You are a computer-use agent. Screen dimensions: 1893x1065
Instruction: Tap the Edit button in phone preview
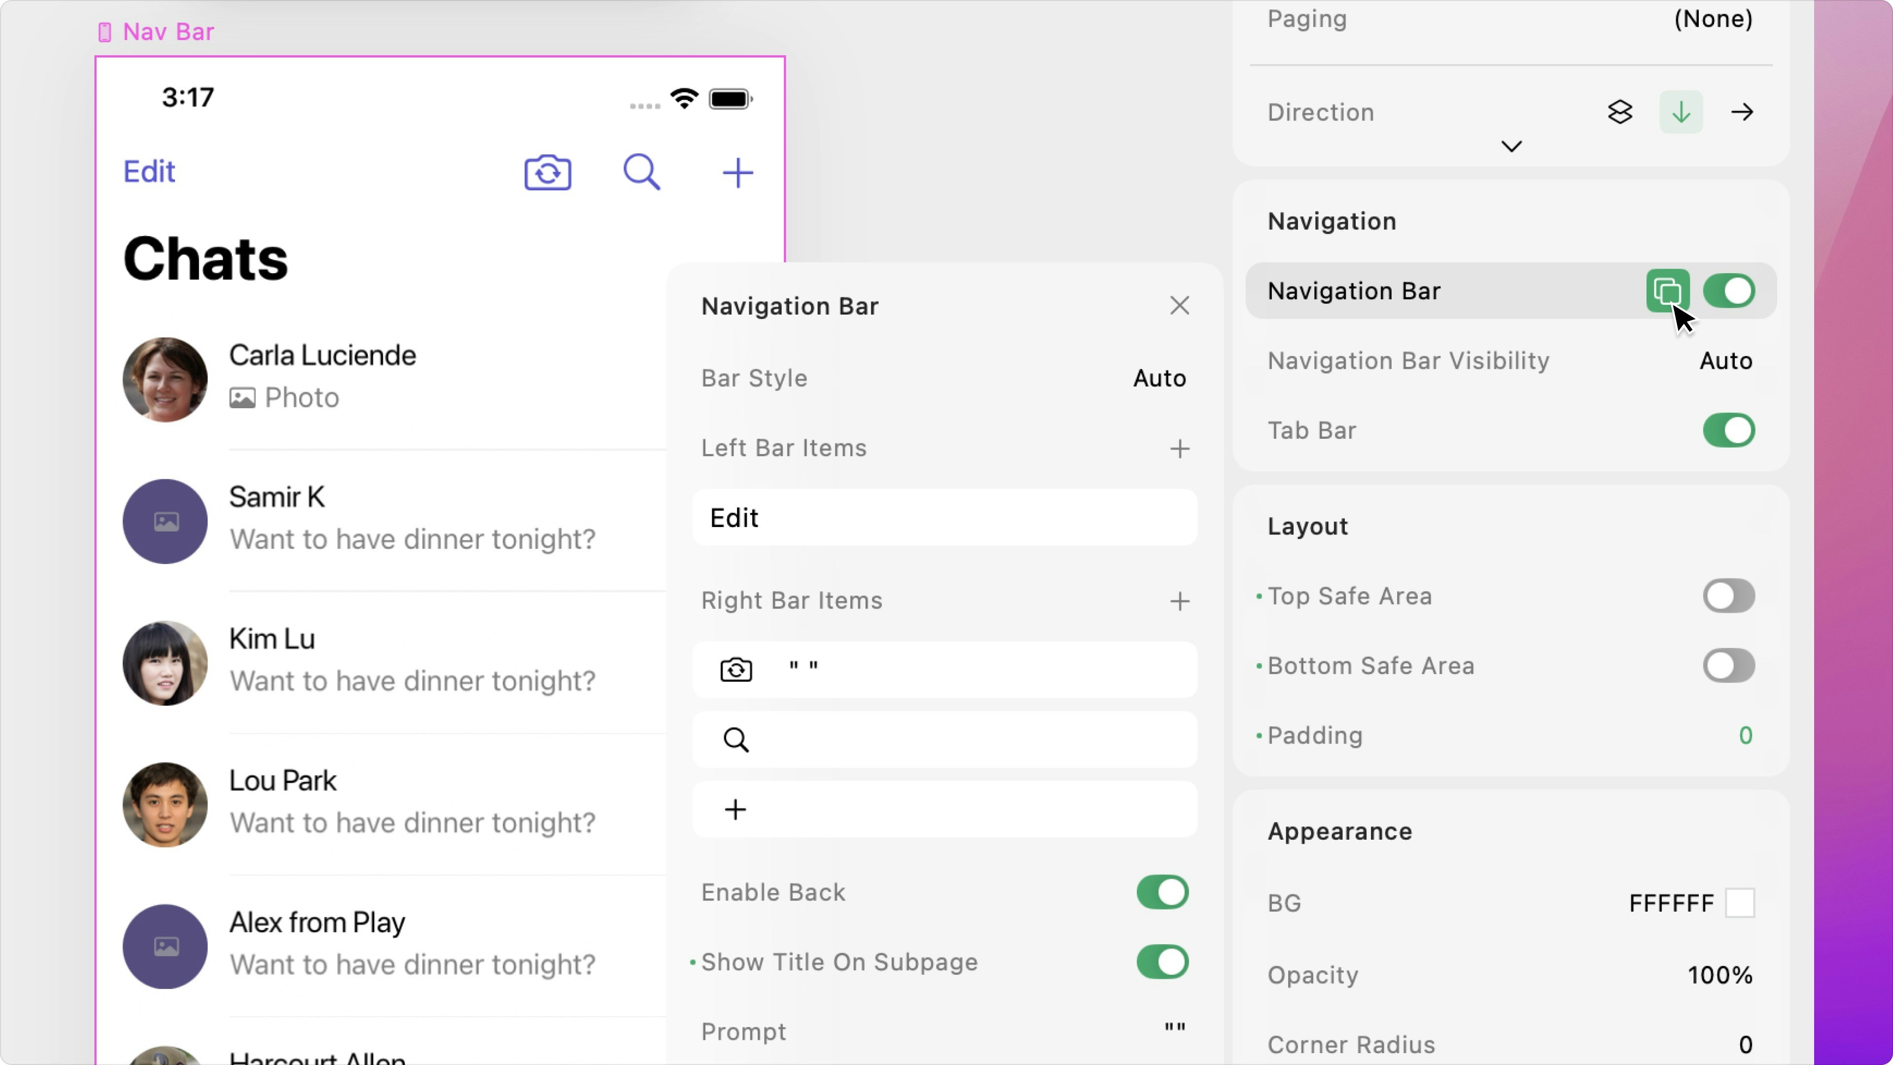tap(149, 172)
